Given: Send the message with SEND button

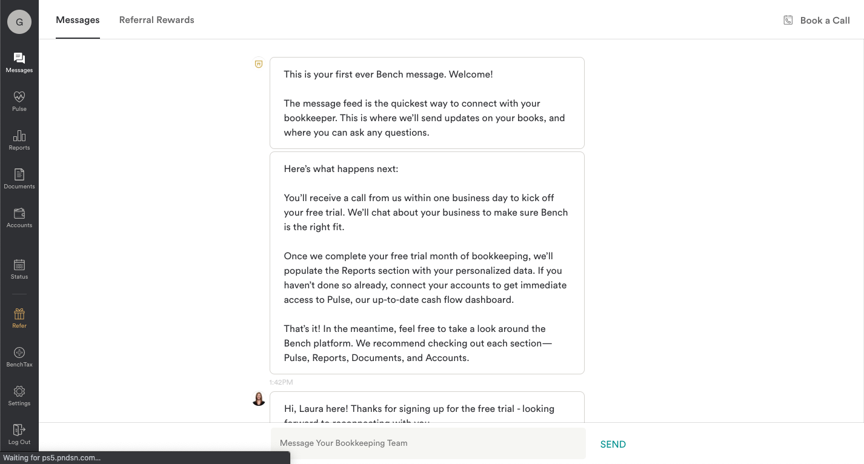Looking at the screenshot, I should coord(613,444).
